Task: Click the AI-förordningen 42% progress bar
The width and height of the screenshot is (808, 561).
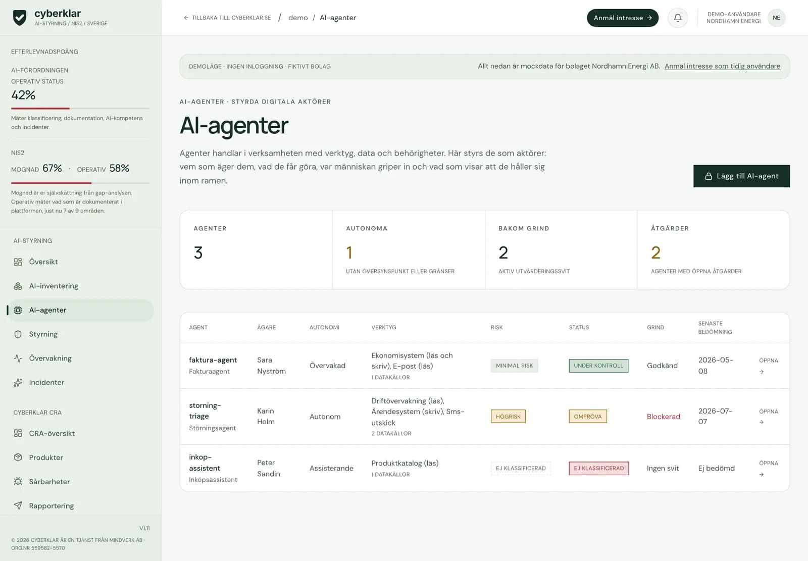Action: (x=80, y=108)
